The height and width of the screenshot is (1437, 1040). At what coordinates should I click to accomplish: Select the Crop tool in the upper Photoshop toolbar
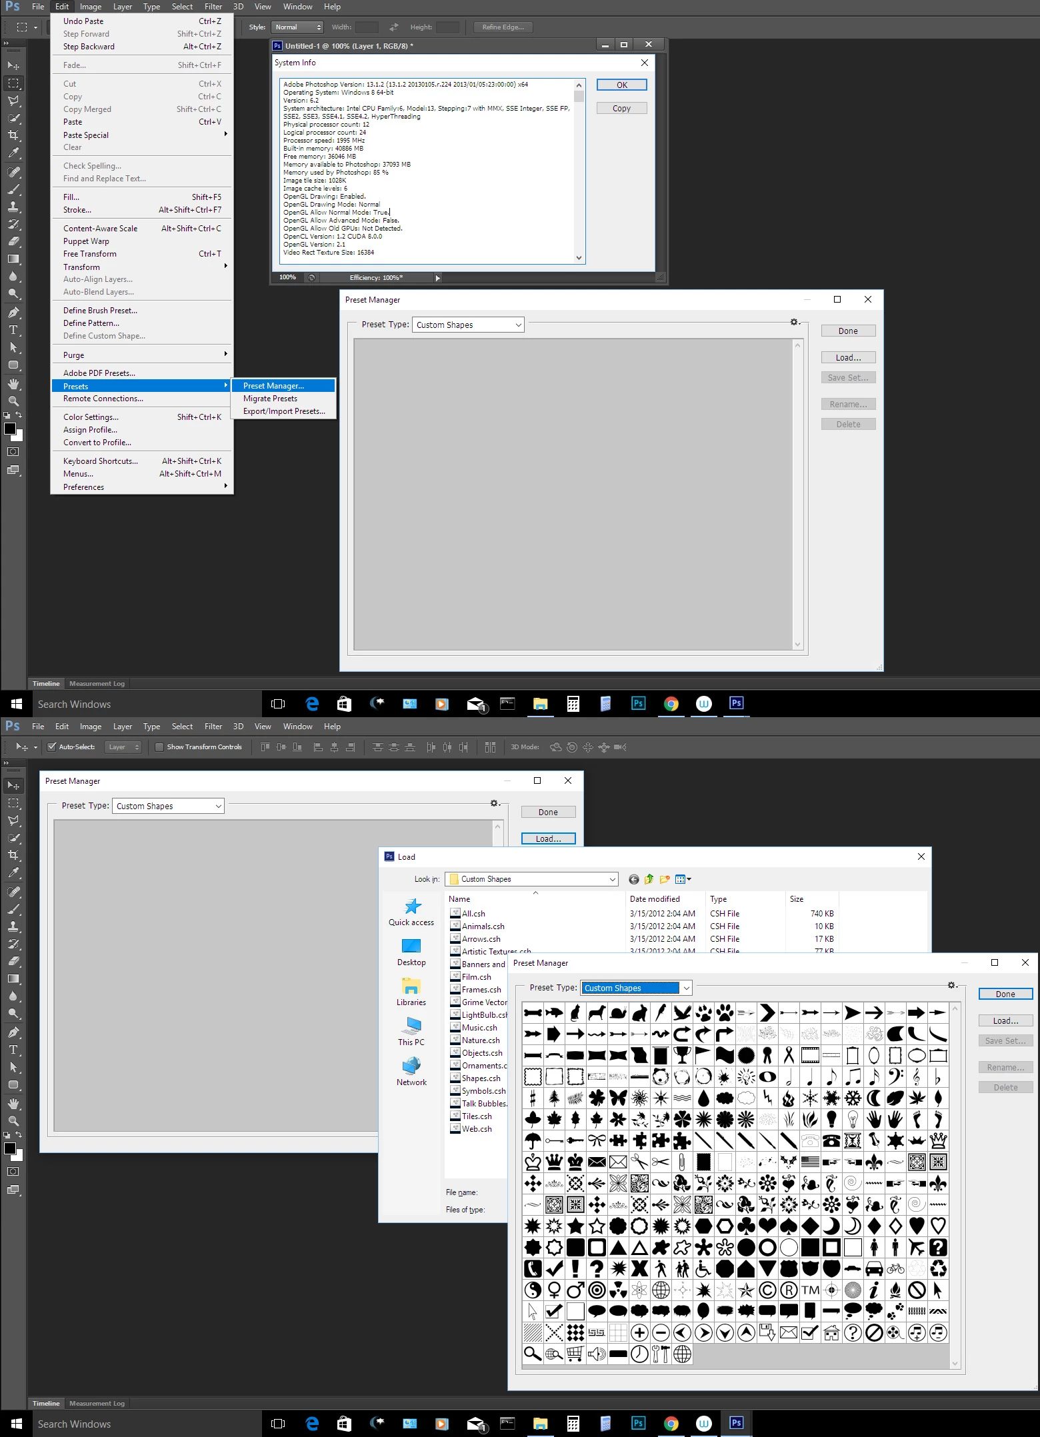[x=13, y=135]
